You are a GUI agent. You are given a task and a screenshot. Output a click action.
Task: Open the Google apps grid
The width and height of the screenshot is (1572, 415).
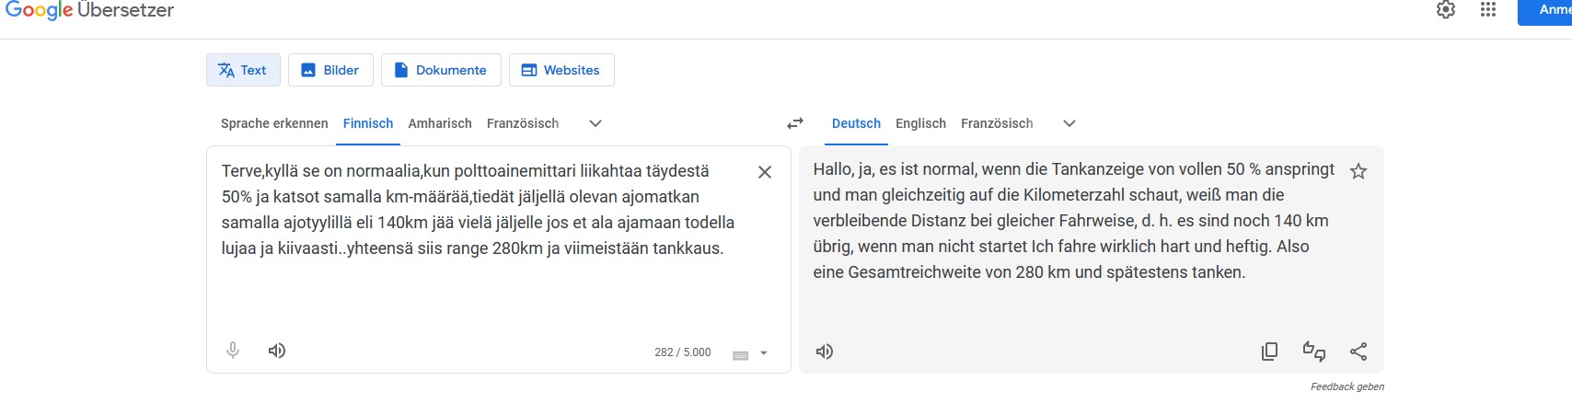1488,10
